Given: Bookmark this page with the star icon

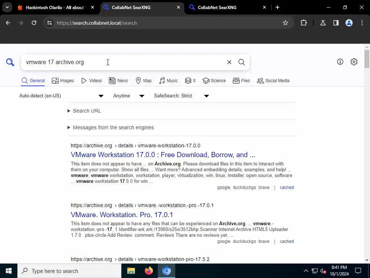Looking at the screenshot, I should (x=285, y=23).
